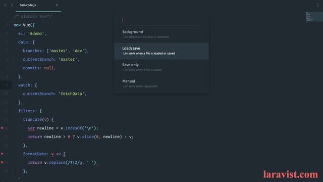The image size is (323, 182).
Task: Go back with the left arrow icon
Action: 5,5
